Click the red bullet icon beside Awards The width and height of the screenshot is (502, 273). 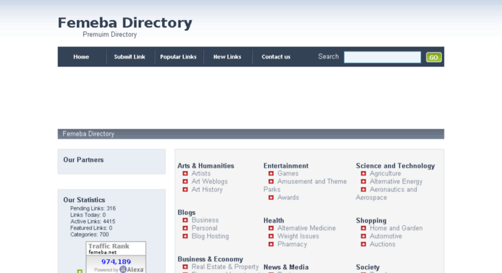271,197
